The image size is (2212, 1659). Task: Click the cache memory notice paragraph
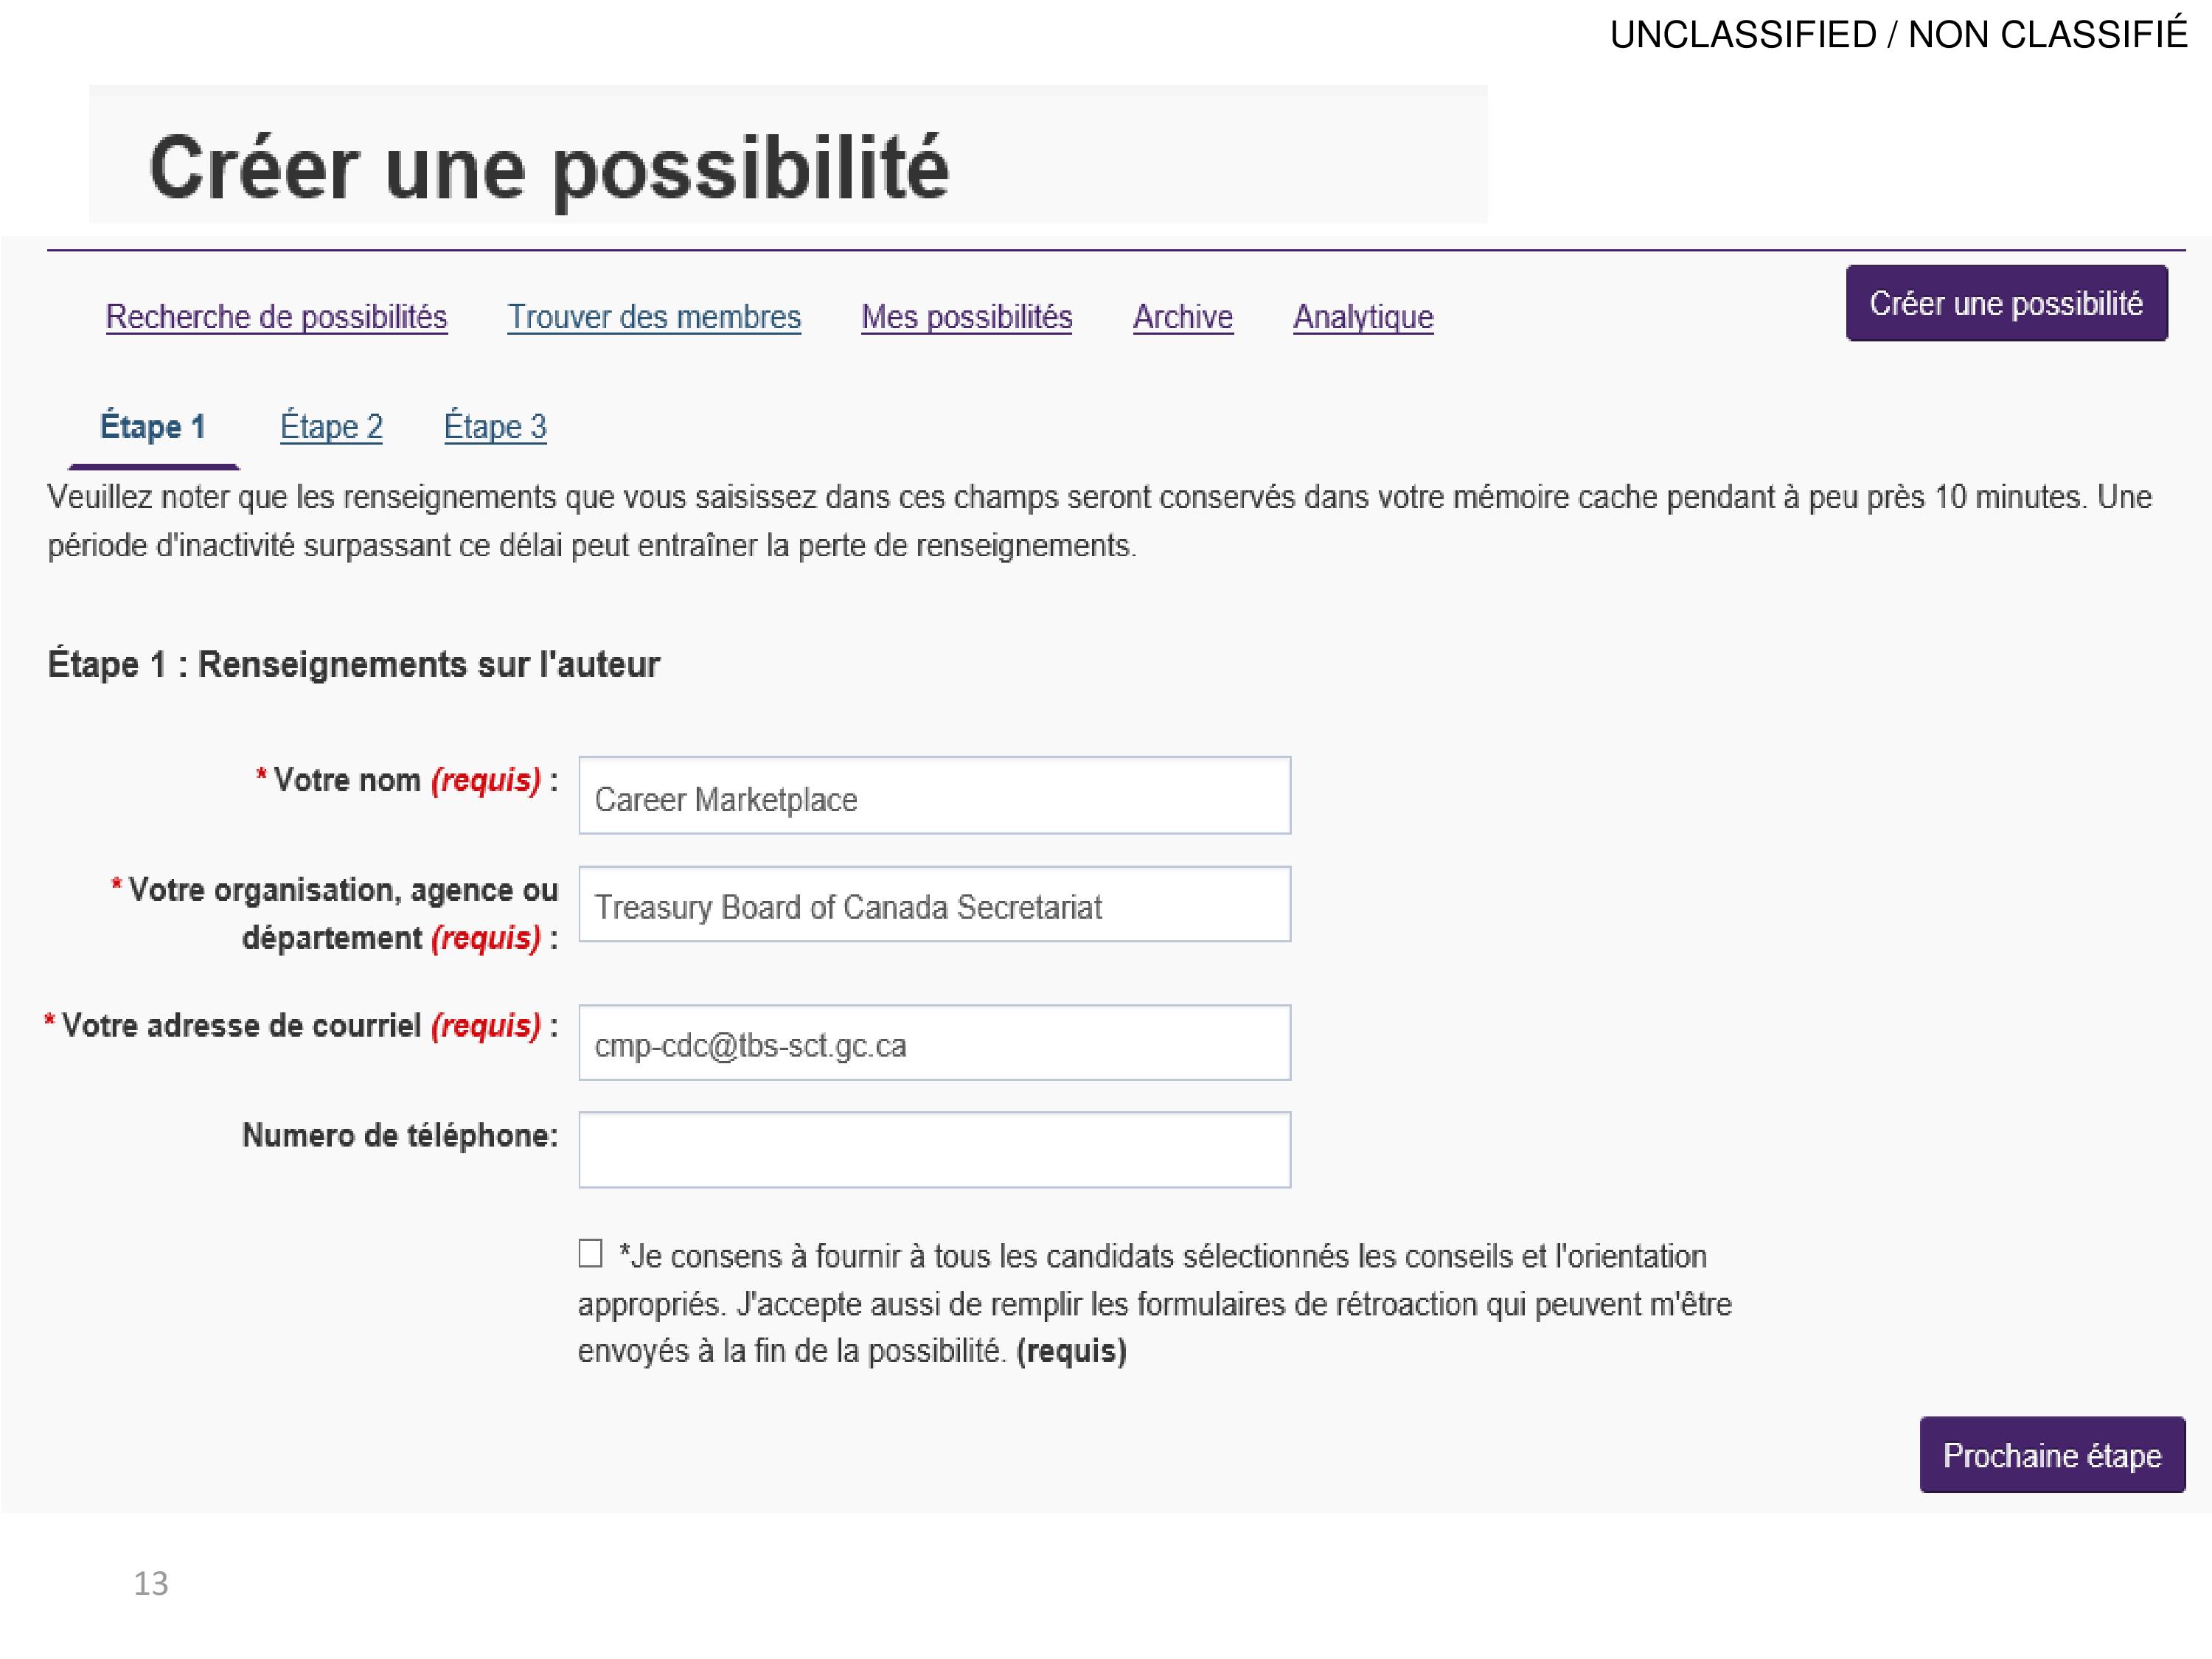tap(1099, 521)
